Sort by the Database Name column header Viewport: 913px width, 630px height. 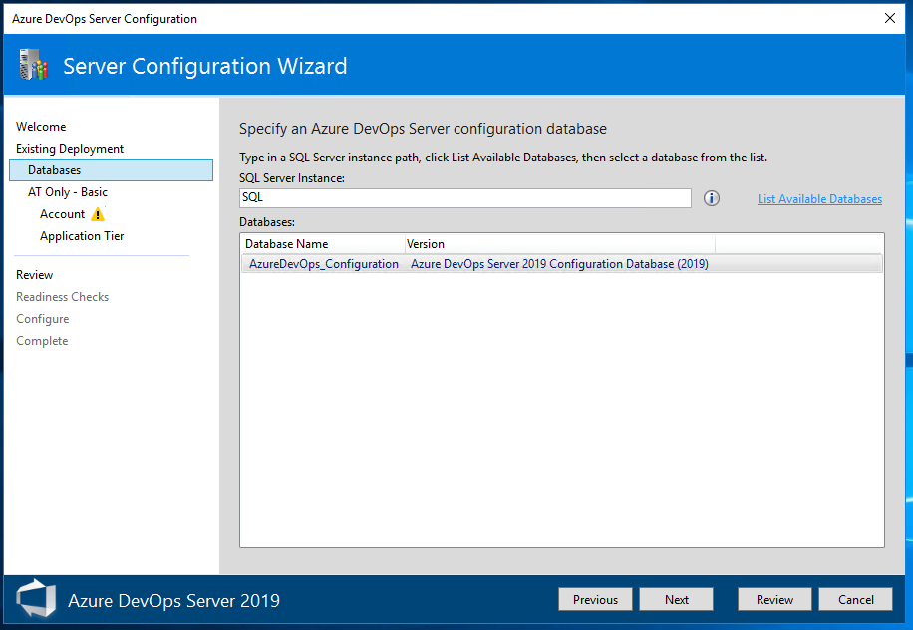pos(323,244)
